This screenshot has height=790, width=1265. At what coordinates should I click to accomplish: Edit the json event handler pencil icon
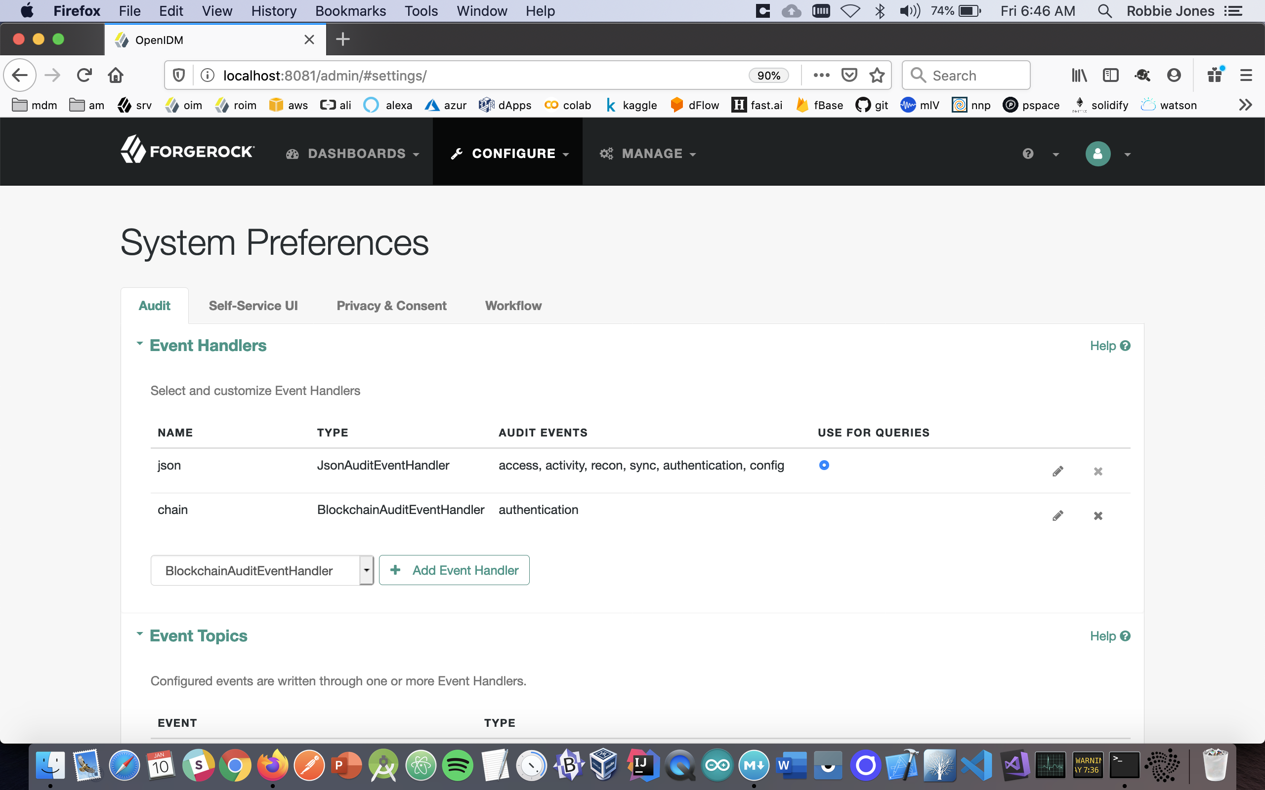[x=1057, y=471]
